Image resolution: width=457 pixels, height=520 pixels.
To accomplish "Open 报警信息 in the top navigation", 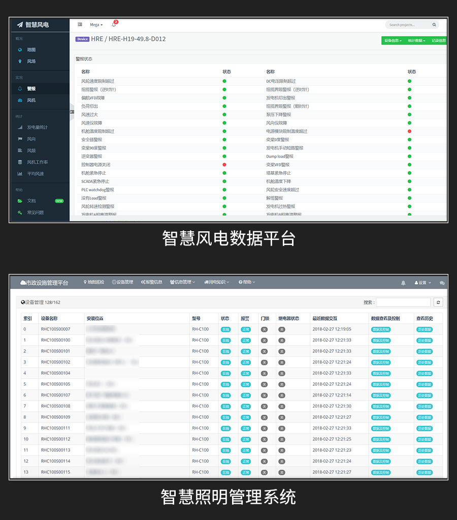I will tap(152, 282).
